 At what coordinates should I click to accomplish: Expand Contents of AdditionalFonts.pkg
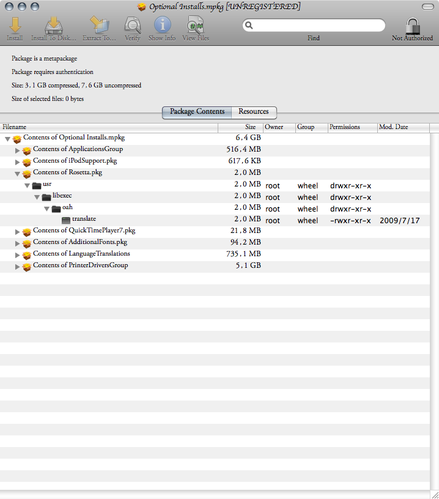(18, 243)
